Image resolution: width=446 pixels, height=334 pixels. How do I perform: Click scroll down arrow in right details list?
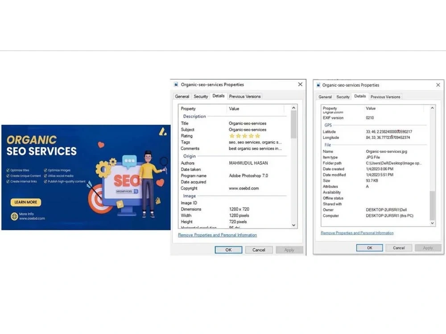pyautogui.click(x=432, y=223)
